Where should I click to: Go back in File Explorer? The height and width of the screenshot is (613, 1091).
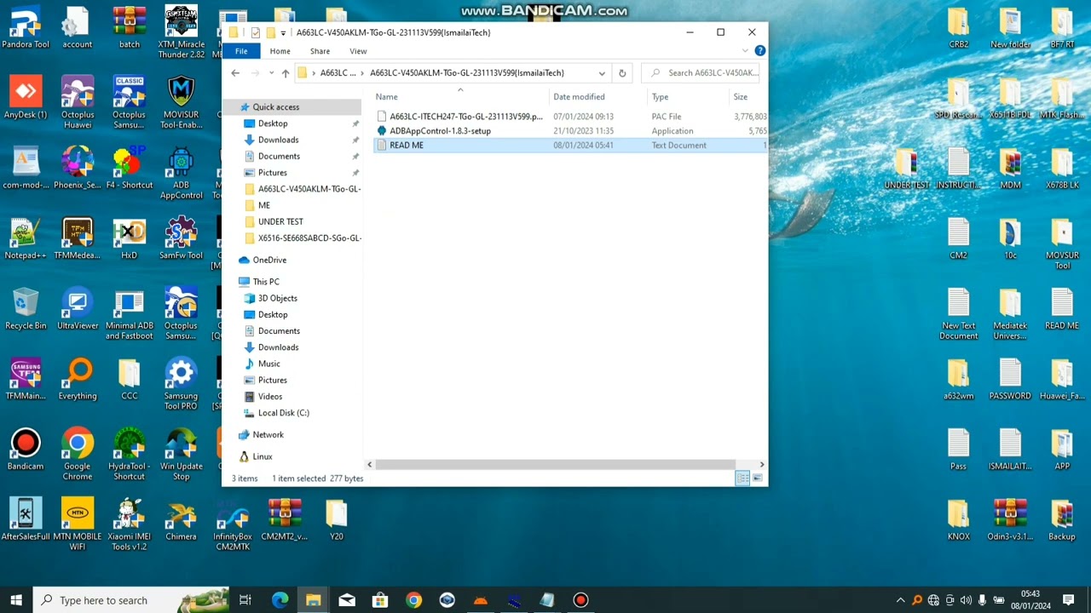[235, 73]
